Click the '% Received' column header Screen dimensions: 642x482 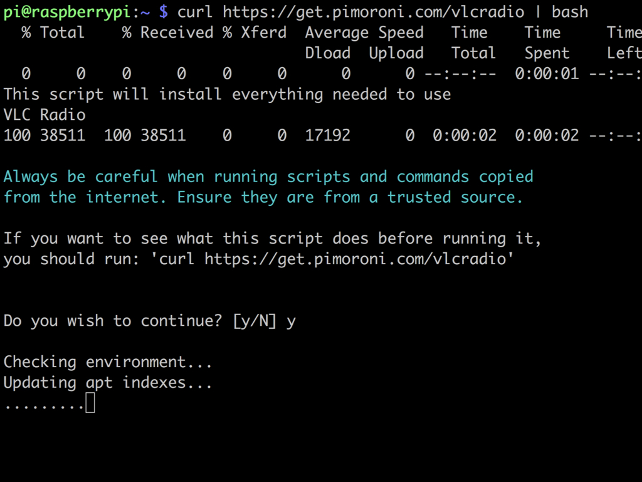[x=167, y=33]
